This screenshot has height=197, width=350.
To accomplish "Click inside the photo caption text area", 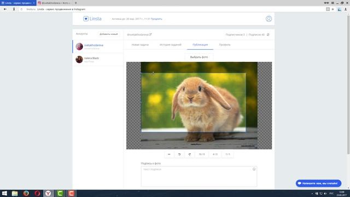I will (199, 176).
